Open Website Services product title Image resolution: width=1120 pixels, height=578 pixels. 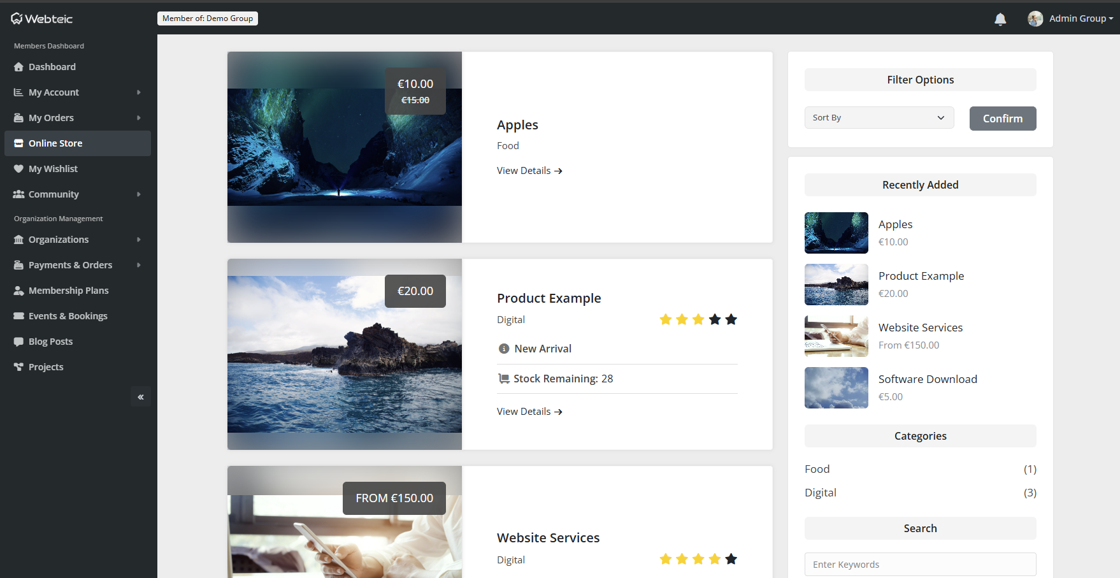pyautogui.click(x=549, y=538)
